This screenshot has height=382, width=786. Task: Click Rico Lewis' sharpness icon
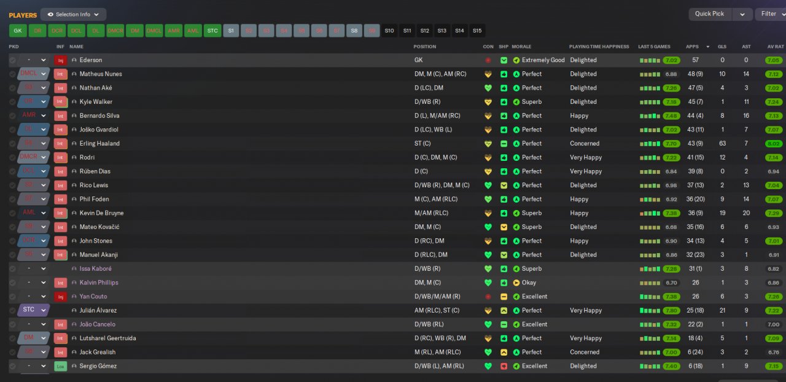[x=504, y=185]
